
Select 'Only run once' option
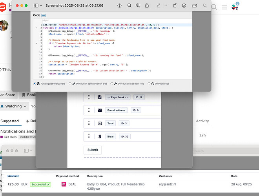[149, 83]
